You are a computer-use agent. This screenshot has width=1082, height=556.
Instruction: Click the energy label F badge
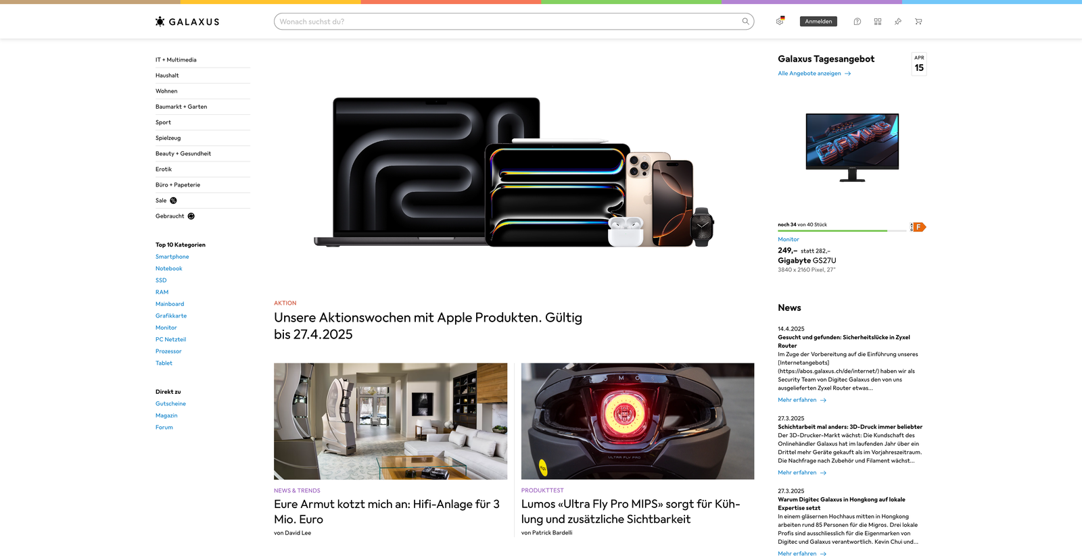[918, 227]
